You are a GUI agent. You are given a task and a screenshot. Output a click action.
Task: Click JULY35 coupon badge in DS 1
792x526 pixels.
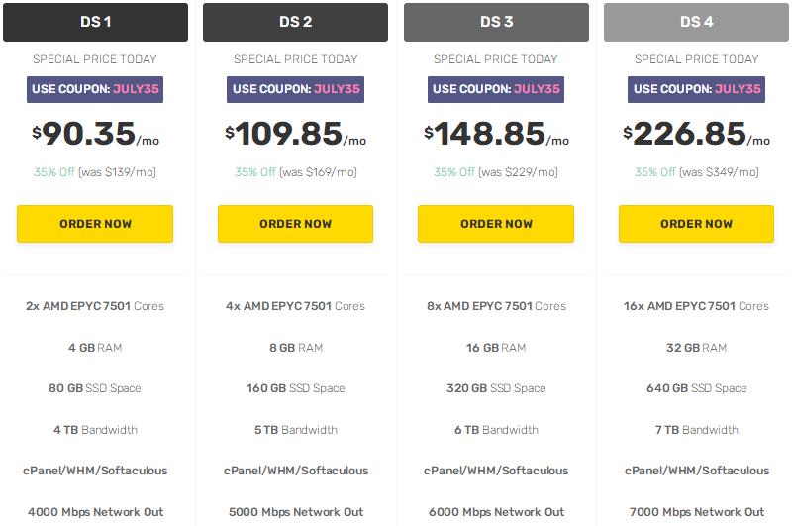(95, 89)
